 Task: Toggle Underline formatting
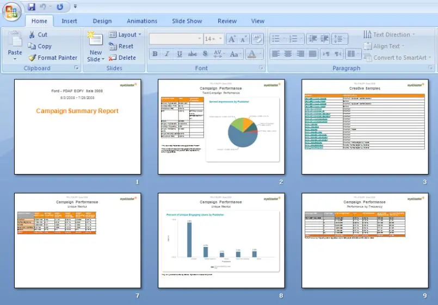pyautogui.click(x=180, y=54)
